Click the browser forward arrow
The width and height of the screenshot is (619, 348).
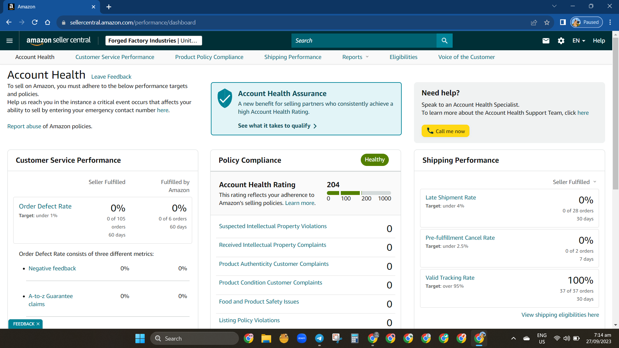(22, 22)
